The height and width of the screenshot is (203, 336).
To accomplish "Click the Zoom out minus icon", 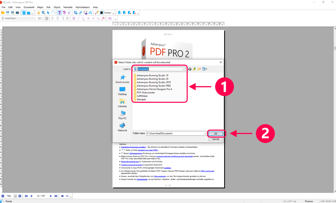I will click(x=3, y=196).
